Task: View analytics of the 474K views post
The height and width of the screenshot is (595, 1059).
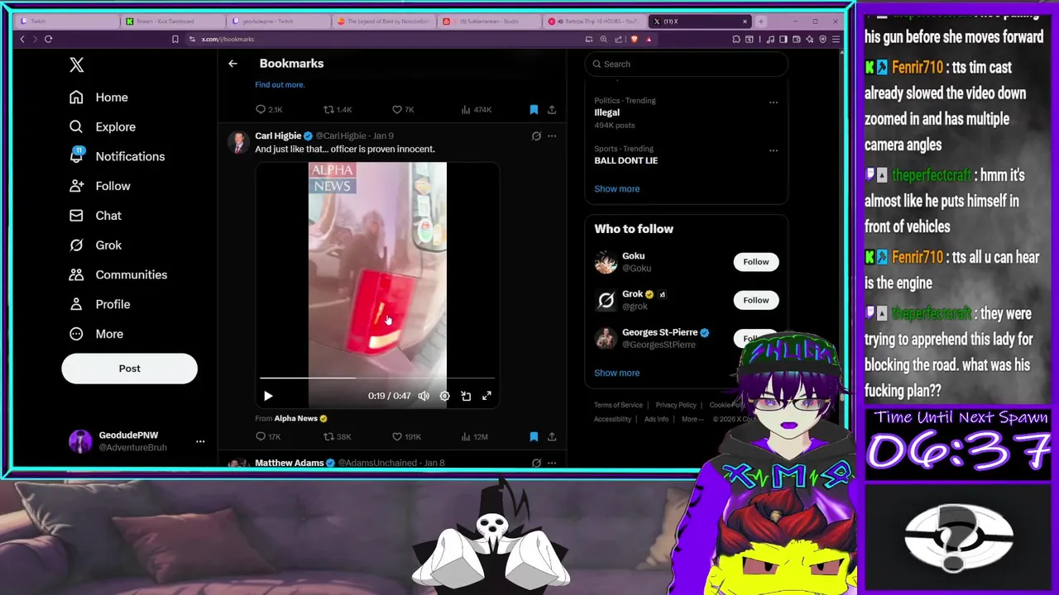Action: coord(476,109)
